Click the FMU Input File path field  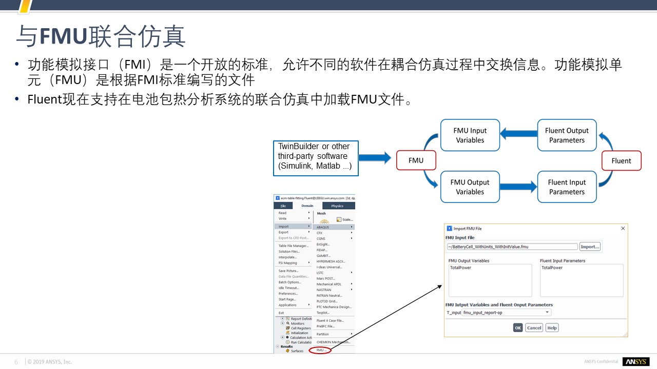(x=512, y=247)
